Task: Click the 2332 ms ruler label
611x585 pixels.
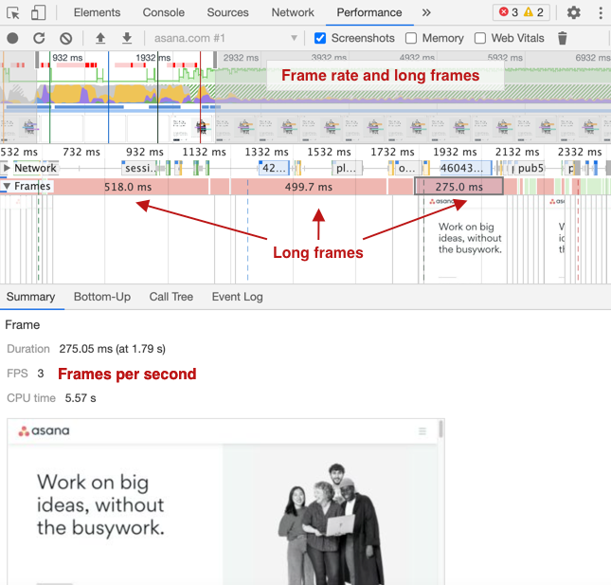Action: click(x=580, y=152)
